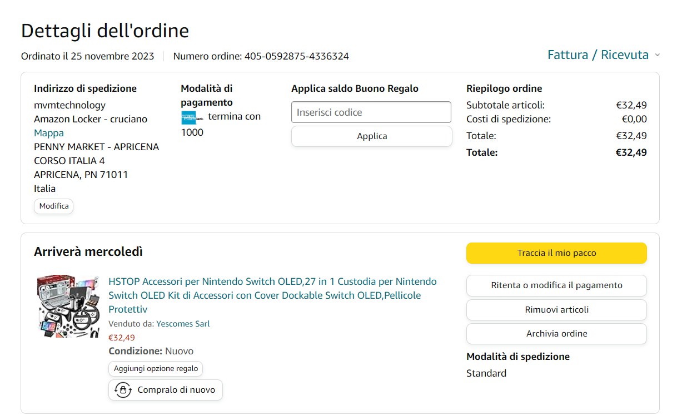Add a gift option with Aggiungi opzione regalo
Viewport: 682px width, 415px height.
point(156,368)
